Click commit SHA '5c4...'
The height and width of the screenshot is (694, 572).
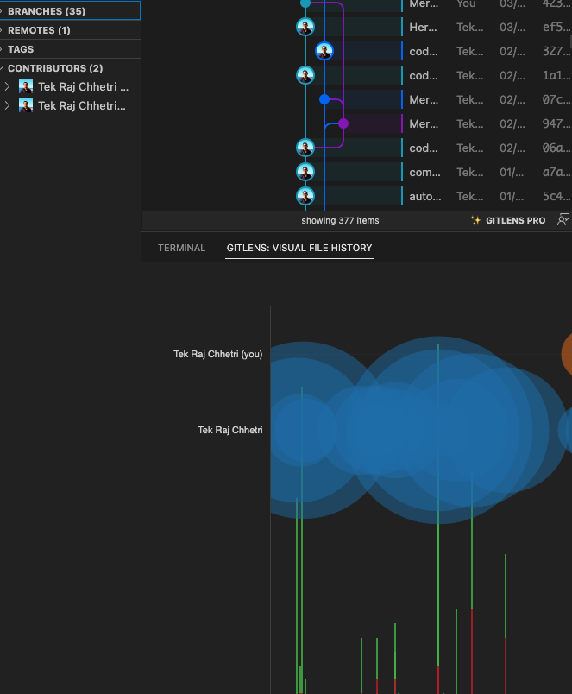pyautogui.click(x=556, y=196)
